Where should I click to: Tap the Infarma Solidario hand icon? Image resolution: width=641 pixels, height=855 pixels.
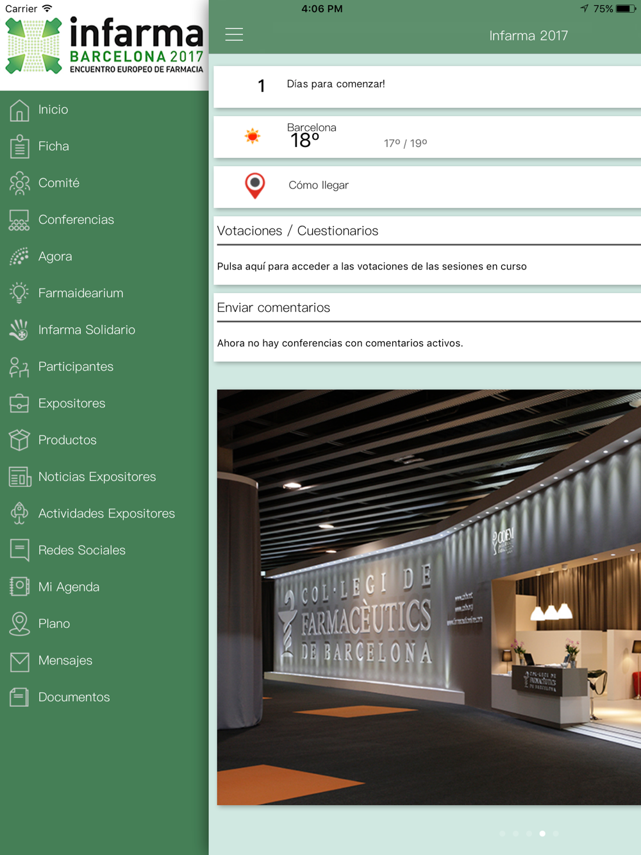pos(19,330)
